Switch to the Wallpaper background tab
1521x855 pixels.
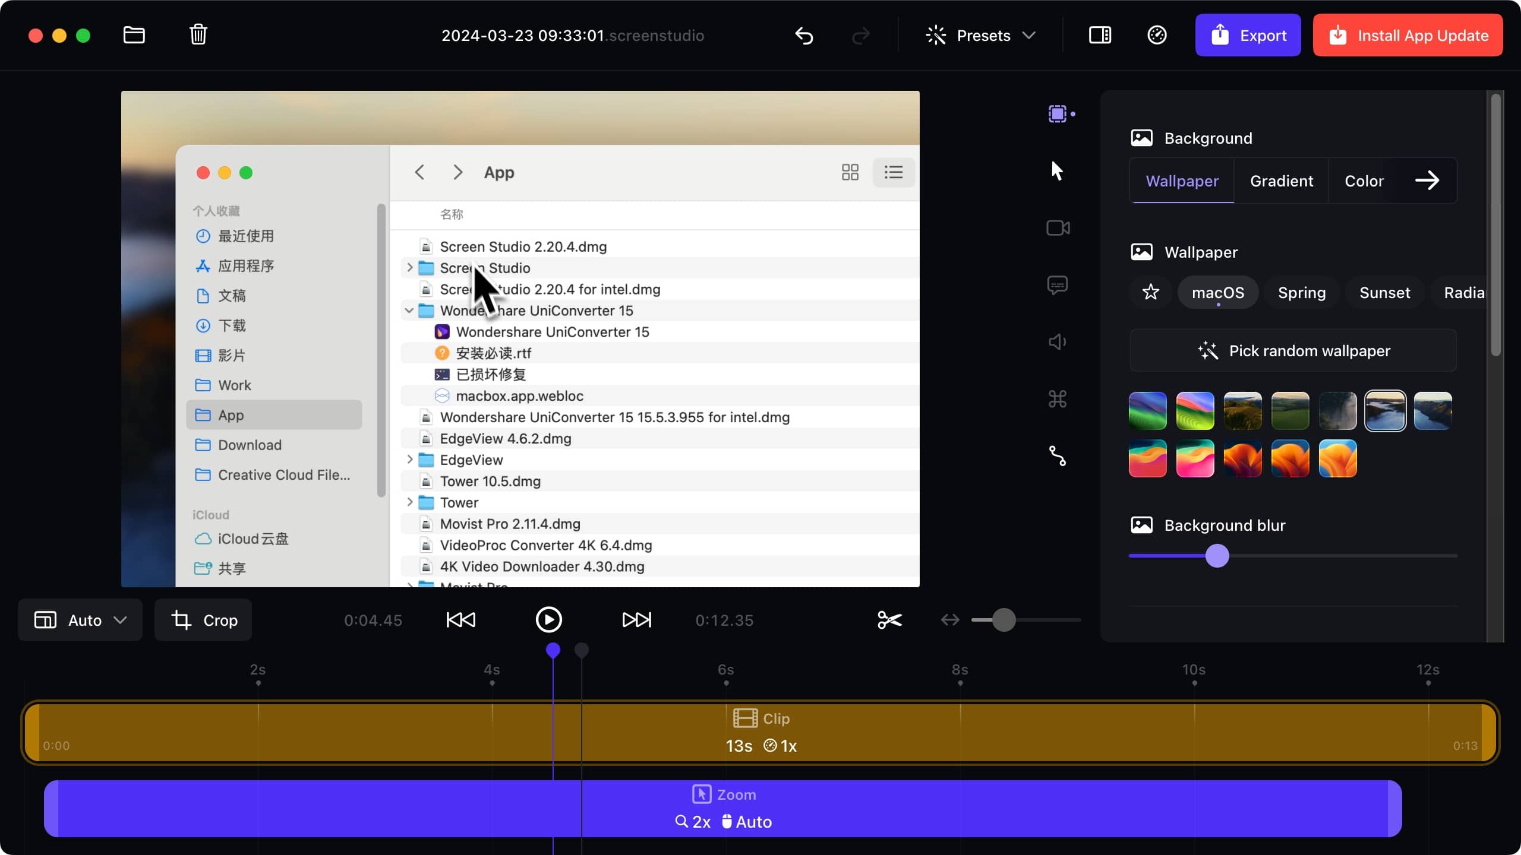(x=1182, y=180)
